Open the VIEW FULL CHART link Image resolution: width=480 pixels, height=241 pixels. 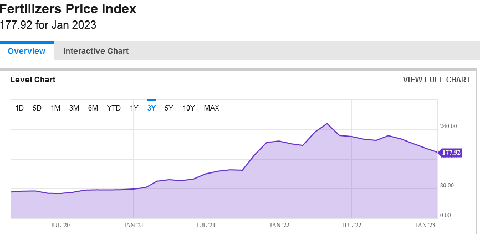[437, 80]
